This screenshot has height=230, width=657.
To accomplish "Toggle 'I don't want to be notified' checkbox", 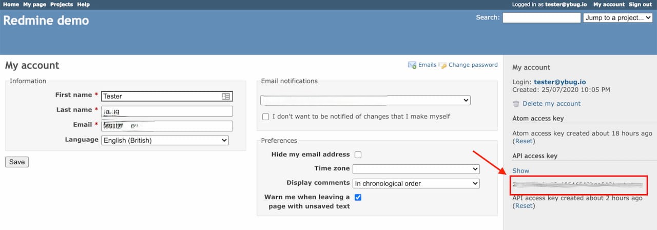I will [265, 117].
